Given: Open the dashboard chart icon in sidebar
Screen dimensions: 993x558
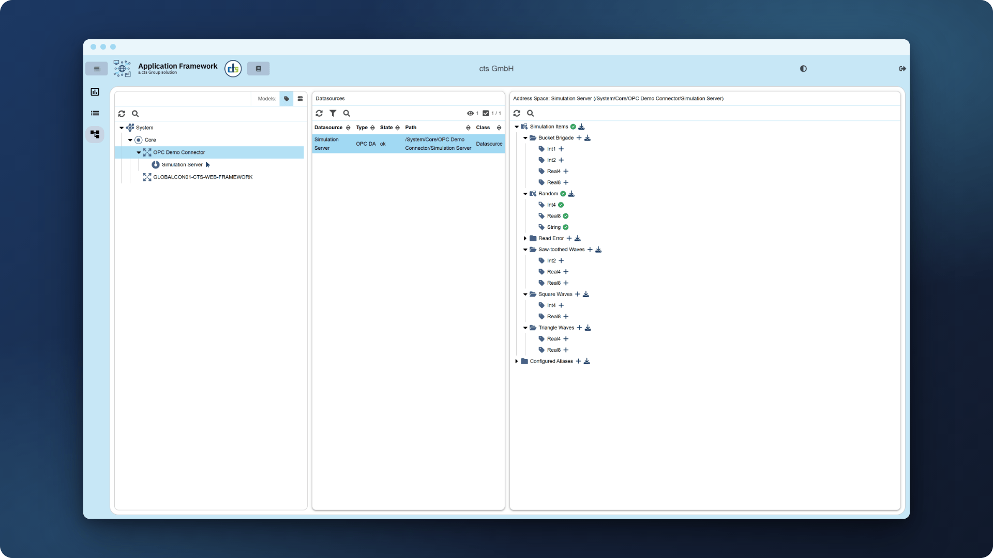Looking at the screenshot, I should click(95, 92).
